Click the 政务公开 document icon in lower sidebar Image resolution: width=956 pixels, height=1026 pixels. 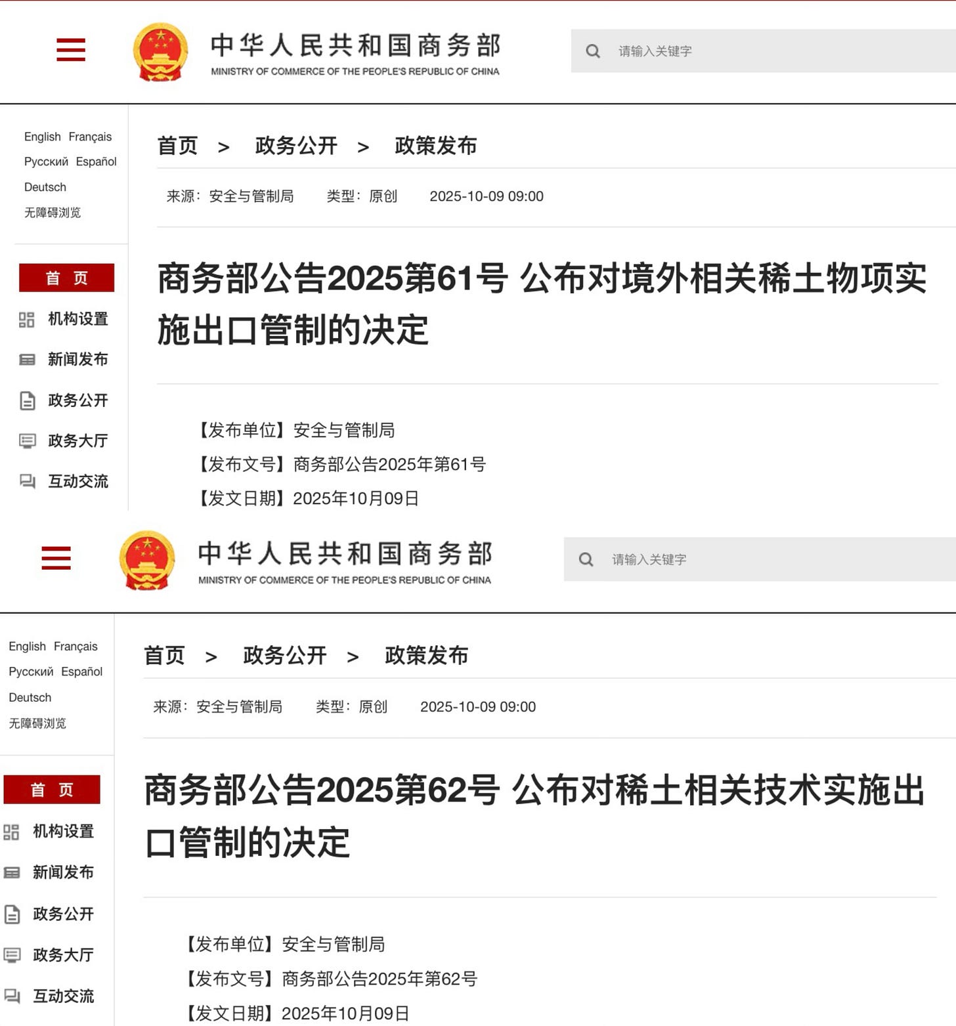tap(12, 914)
